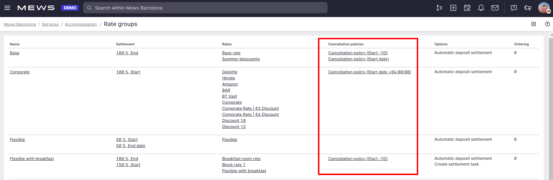553x180 pixels.
Task: Click the plus icon in the dark top bar
Action: point(453,8)
